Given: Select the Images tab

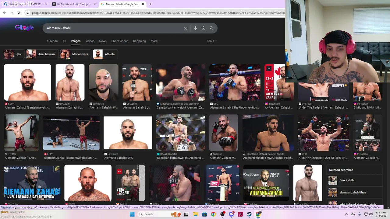Looking at the screenshot, I should 76,41.
